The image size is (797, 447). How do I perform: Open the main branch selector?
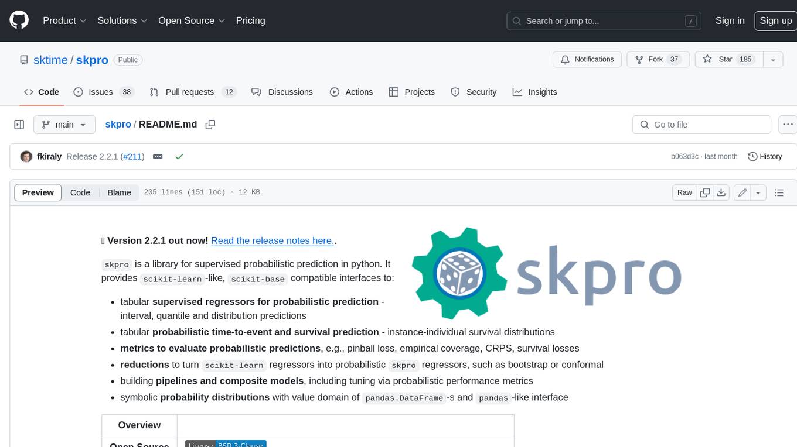(64, 125)
